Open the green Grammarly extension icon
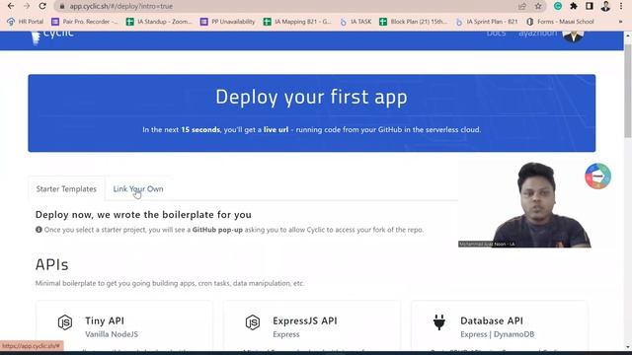The image size is (632, 355). point(558,6)
